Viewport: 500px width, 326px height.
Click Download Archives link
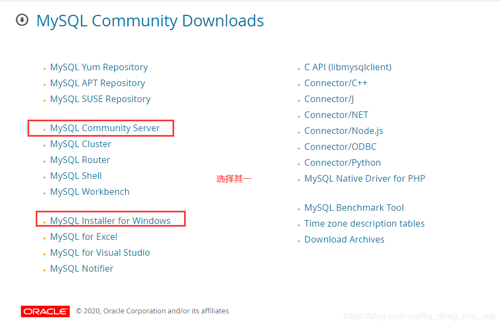pyautogui.click(x=344, y=239)
